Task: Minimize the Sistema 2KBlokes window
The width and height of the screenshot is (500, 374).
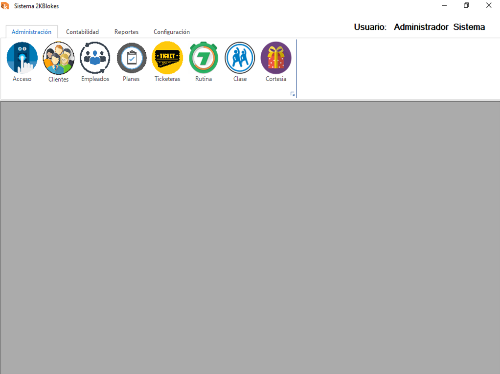Action: click(444, 6)
